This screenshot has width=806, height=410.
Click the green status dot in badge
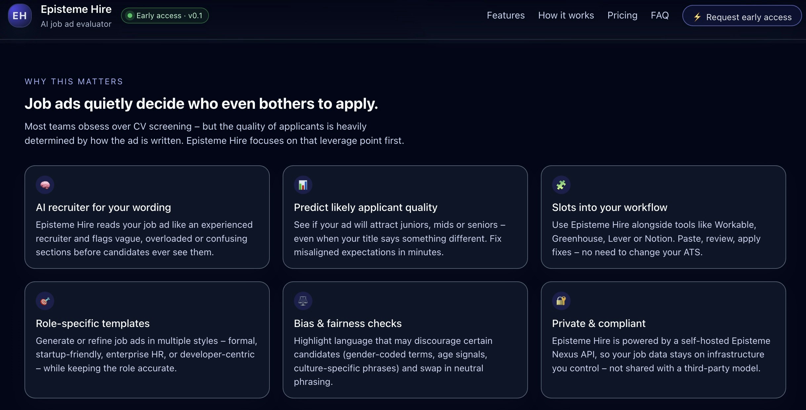point(130,16)
